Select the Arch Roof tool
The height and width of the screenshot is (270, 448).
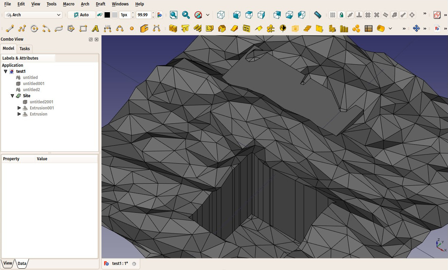pyautogui.click(x=259, y=28)
